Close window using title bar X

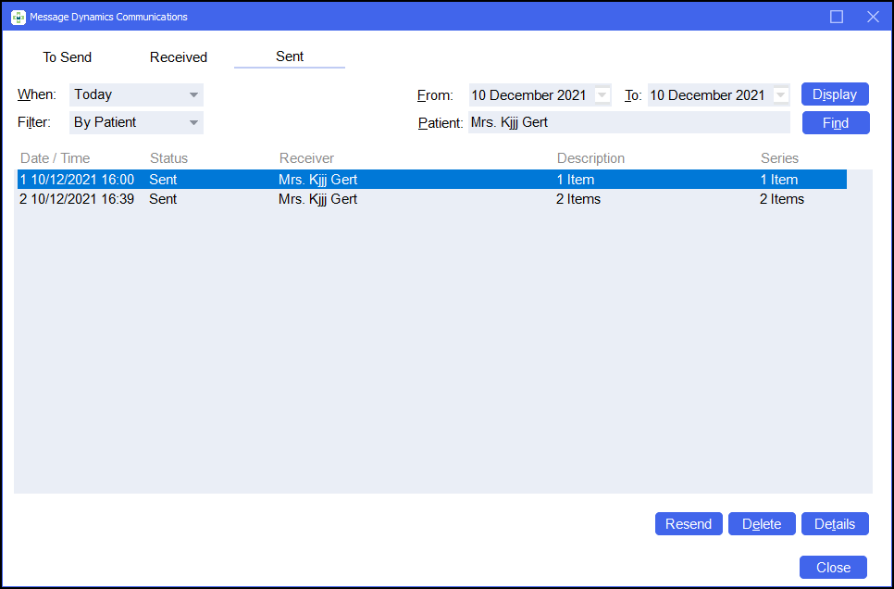(x=872, y=17)
